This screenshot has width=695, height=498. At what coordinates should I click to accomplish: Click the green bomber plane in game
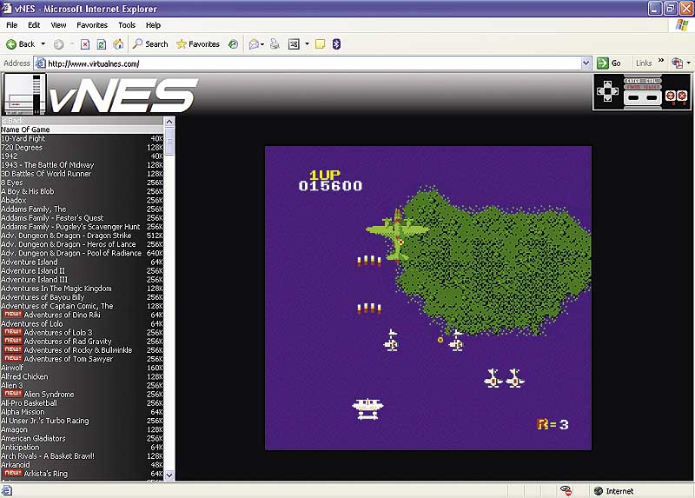coord(397,234)
